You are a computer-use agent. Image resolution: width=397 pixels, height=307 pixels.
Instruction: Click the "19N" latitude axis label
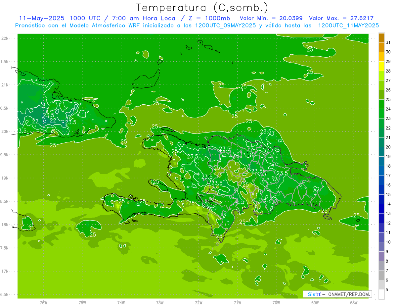point(5,178)
